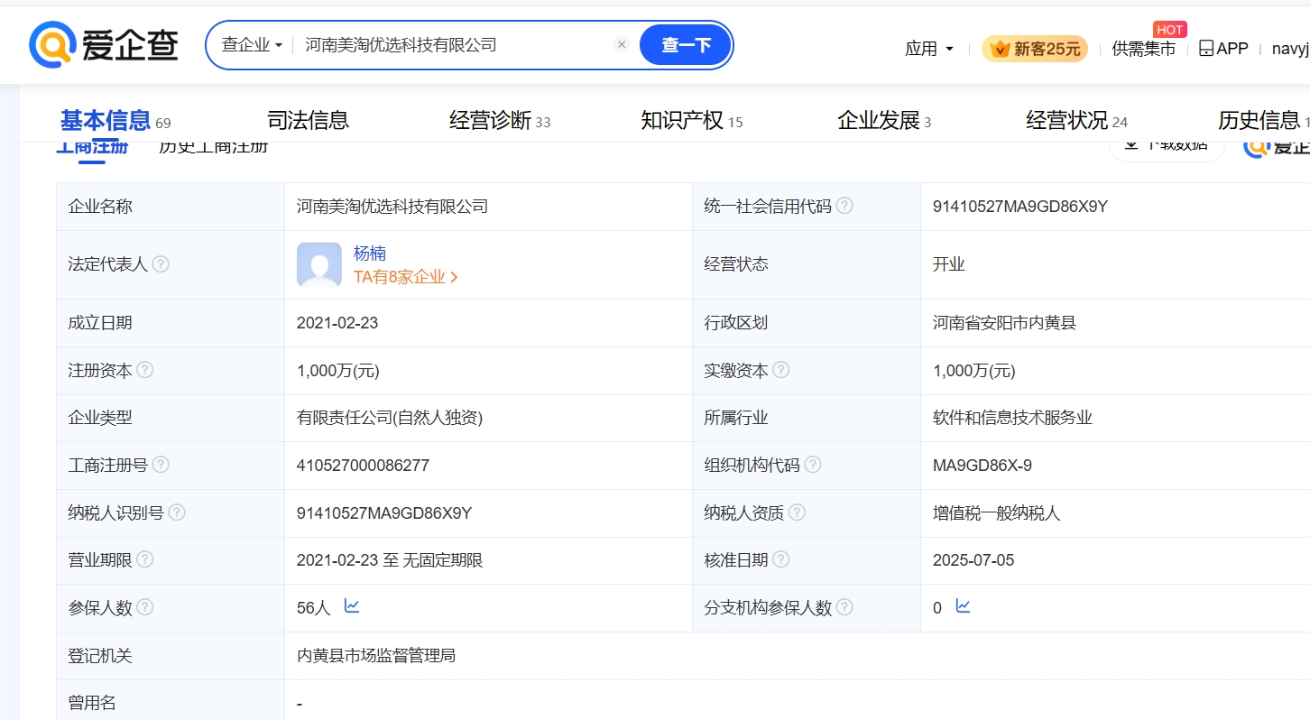Click legal representative avatar image

click(319, 264)
